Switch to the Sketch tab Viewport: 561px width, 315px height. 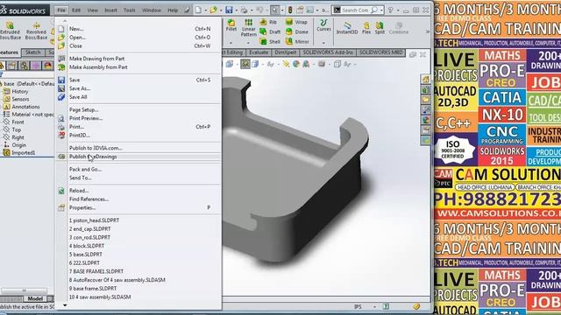pyautogui.click(x=33, y=52)
